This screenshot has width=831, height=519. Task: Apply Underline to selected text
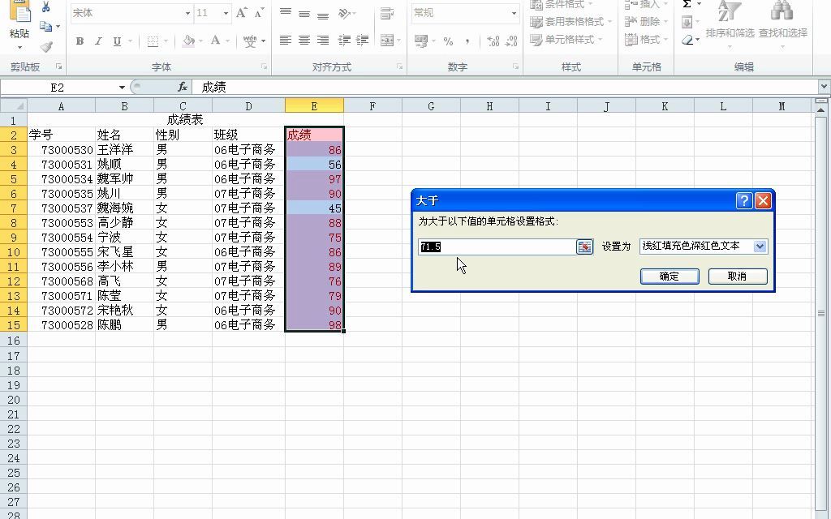pos(118,41)
